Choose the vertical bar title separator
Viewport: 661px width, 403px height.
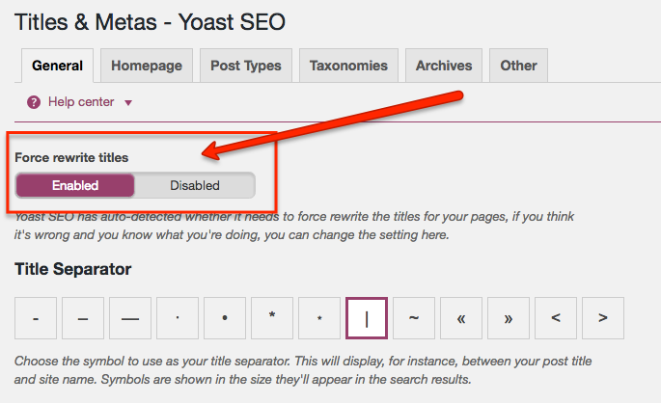point(367,318)
